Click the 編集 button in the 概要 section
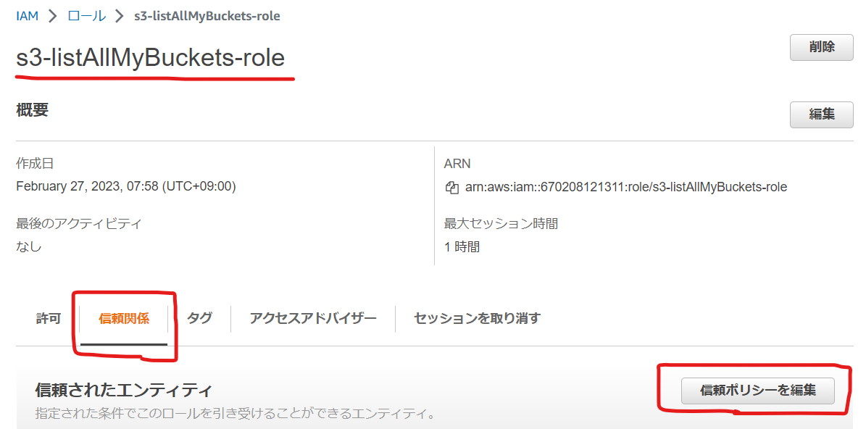The width and height of the screenshot is (866, 429). (821, 114)
